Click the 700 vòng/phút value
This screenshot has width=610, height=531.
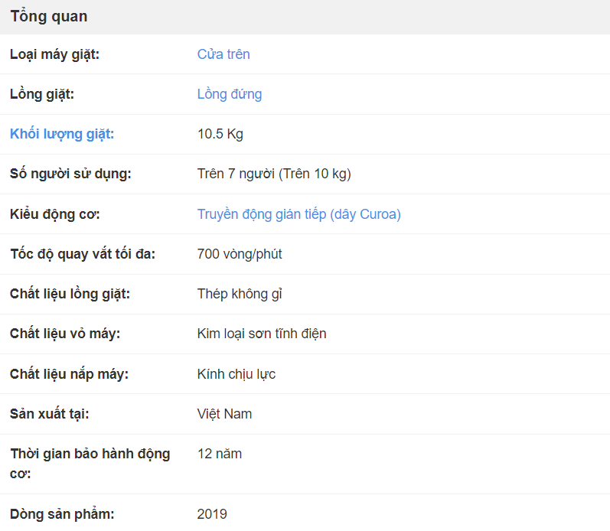pyautogui.click(x=240, y=254)
